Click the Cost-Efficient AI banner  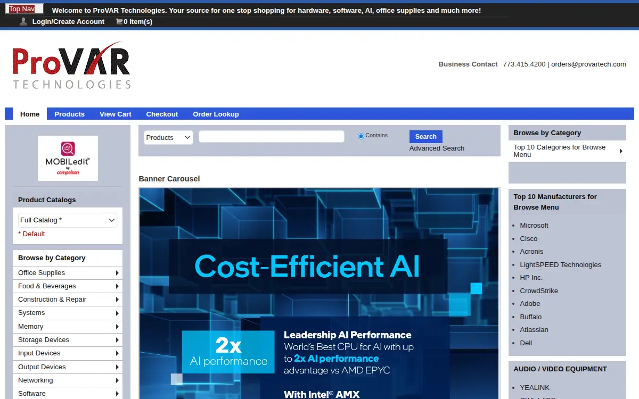(319, 293)
